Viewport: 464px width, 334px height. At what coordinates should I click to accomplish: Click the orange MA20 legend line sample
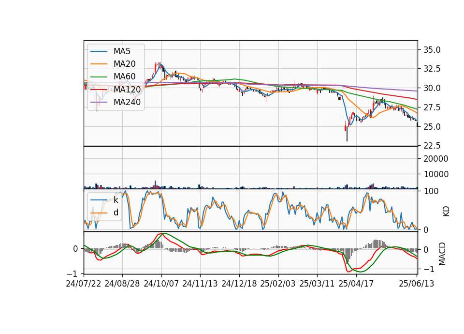click(99, 64)
